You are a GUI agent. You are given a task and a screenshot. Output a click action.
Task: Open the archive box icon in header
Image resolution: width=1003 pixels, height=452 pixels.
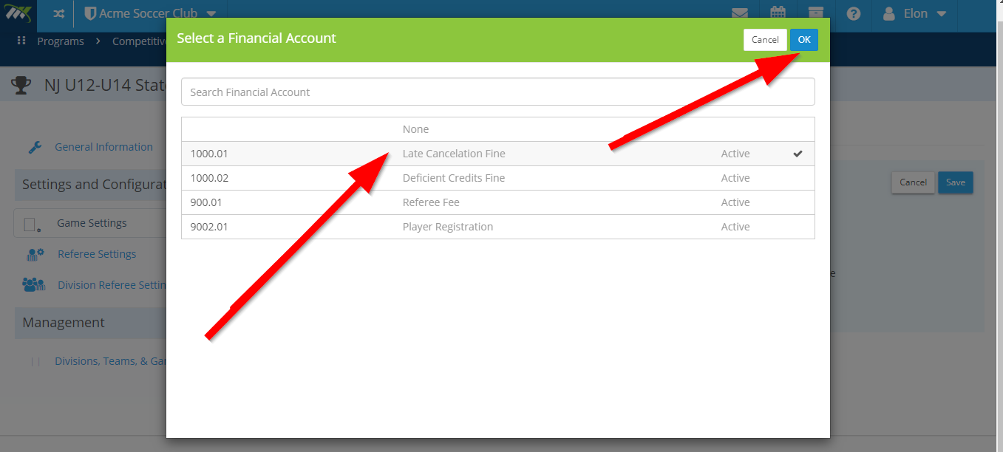click(815, 13)
